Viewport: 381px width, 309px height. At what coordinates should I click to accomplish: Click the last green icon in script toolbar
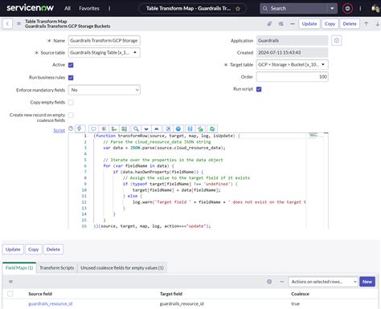[x=212, y=129]
